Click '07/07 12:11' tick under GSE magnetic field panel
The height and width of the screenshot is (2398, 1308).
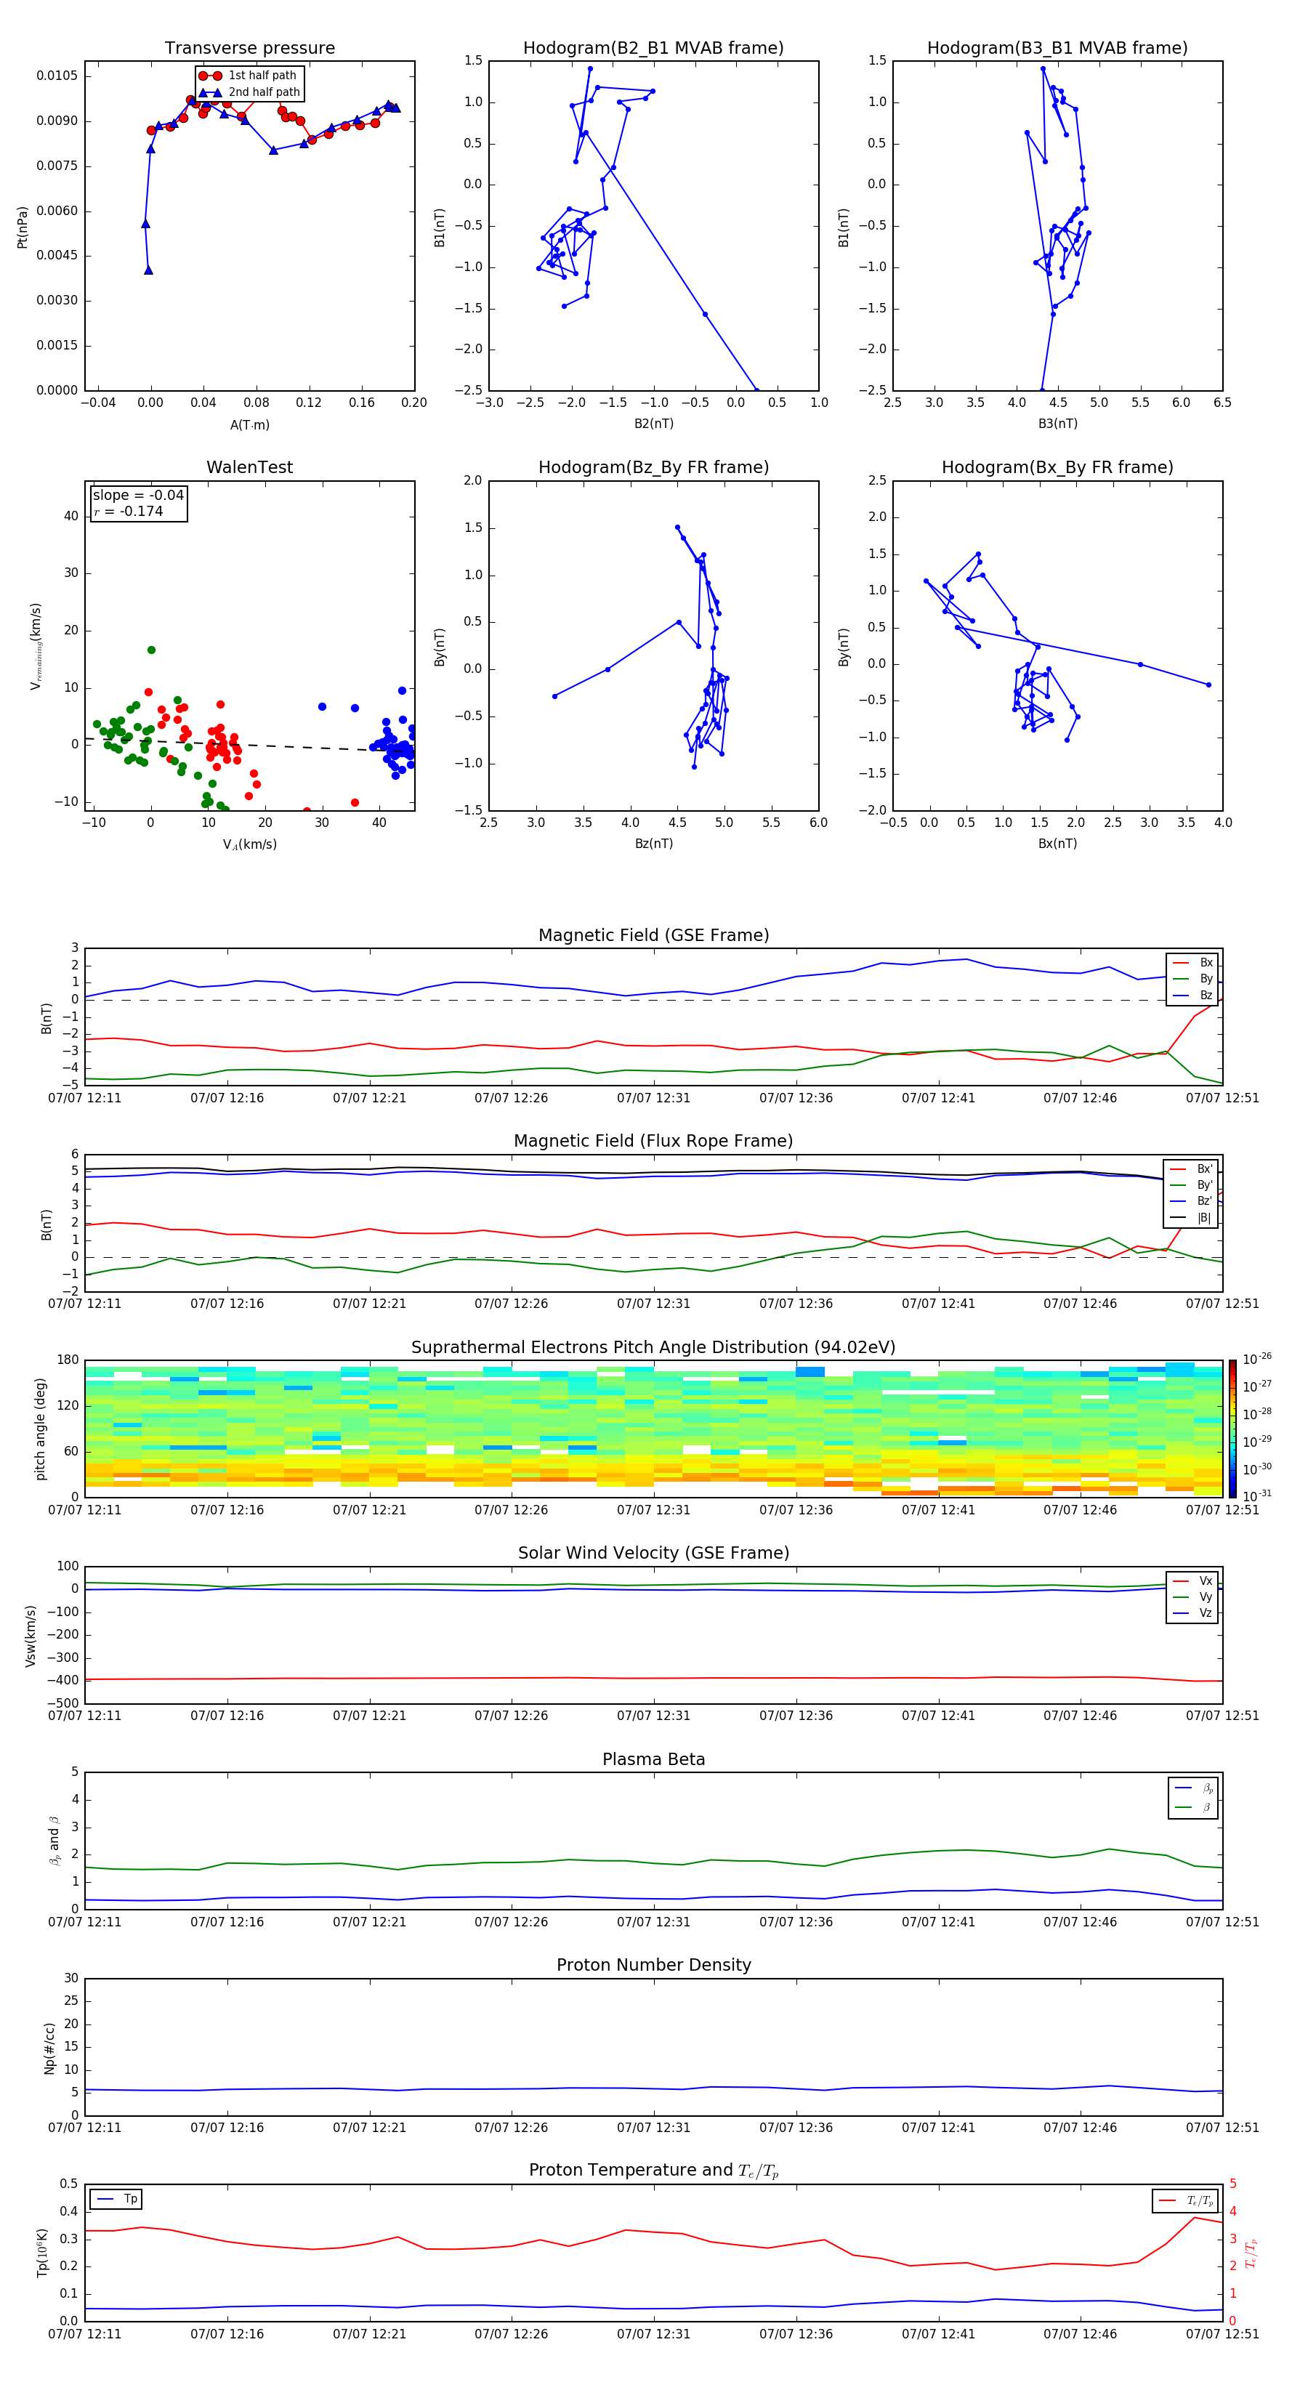pos(85,1099)
